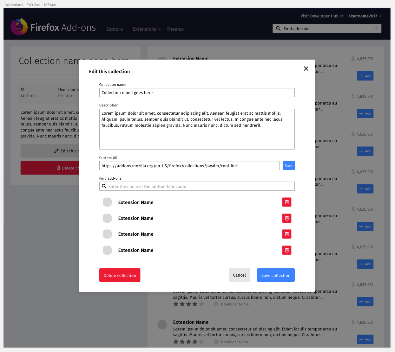The height and width of the screenshot is (352, 395).
Task: Check the Developer Name checkbox
Action: click(x=216, y=304)
